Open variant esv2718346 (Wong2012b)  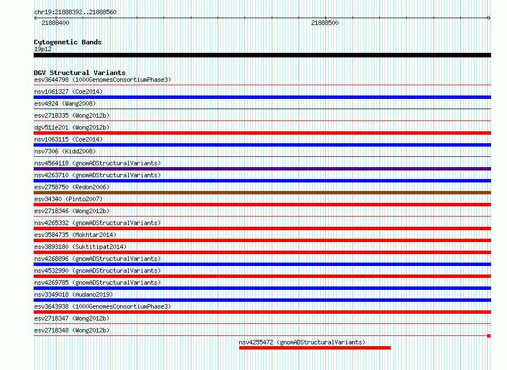[72, 211]
